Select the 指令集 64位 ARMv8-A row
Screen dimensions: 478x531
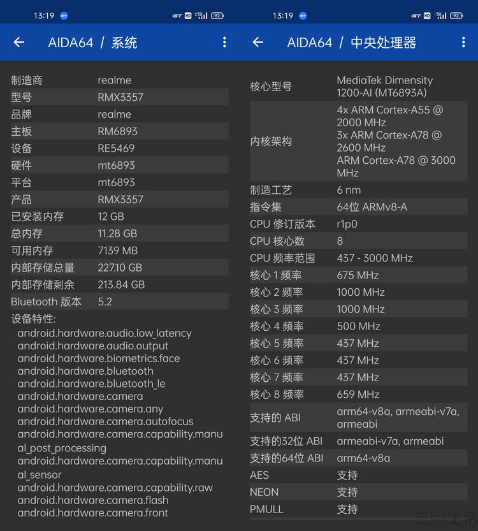coord(358,207)
